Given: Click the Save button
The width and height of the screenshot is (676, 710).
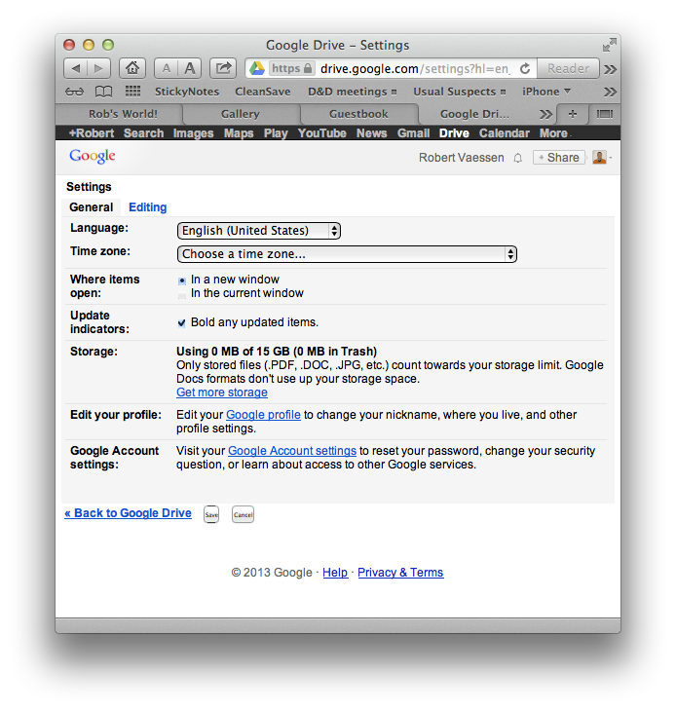Looking at the screenshot, I should click(x=211, y=514).
